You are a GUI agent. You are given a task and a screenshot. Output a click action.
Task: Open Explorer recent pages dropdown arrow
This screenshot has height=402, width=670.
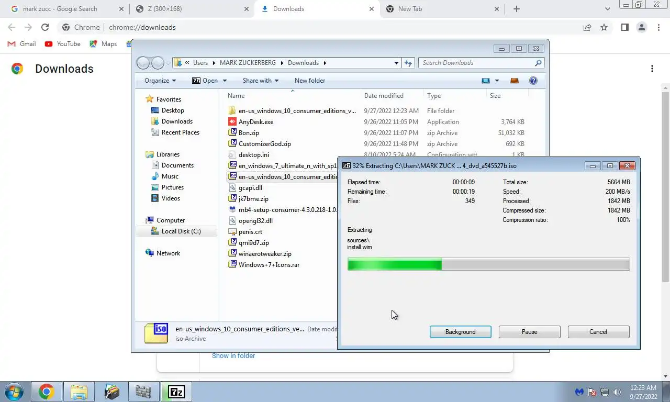(x=168, y=63)
